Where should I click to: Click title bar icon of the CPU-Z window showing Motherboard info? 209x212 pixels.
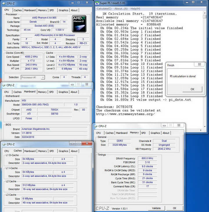pyautogui.click(x=4, y=85)
